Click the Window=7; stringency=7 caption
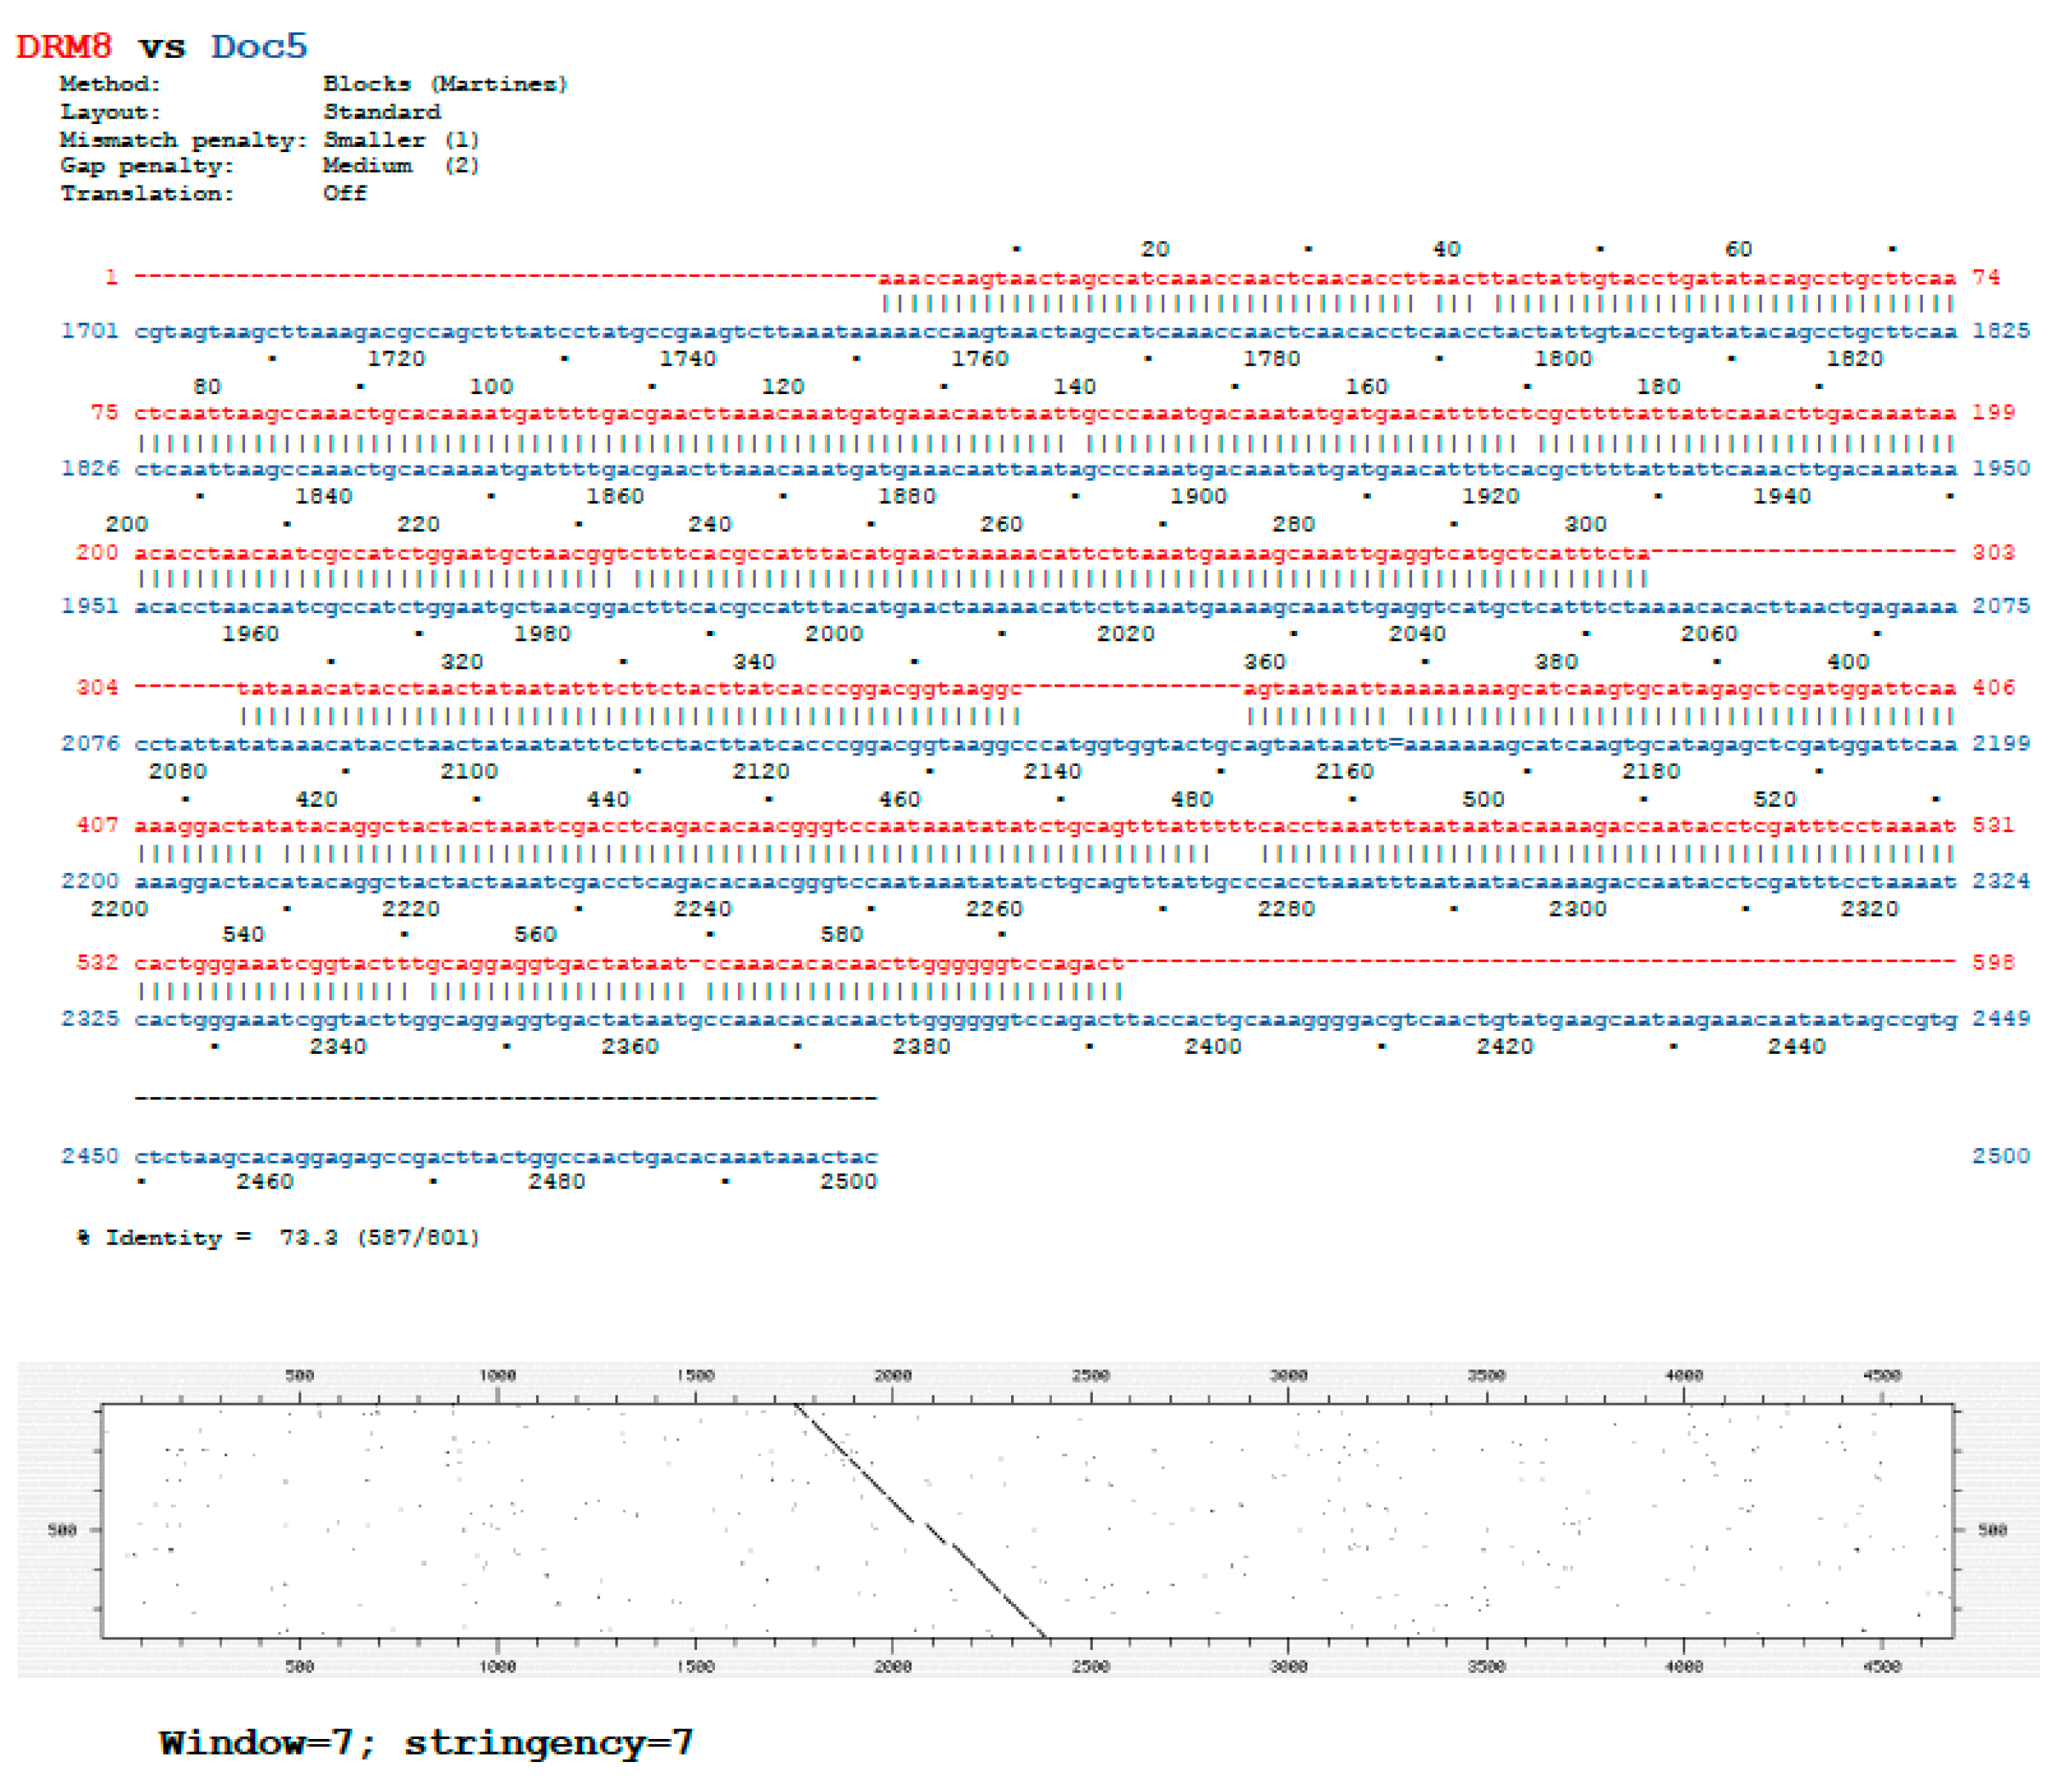This screenshot has height=1785, width=2072. pyautogui.click(x=426, y=1743)
